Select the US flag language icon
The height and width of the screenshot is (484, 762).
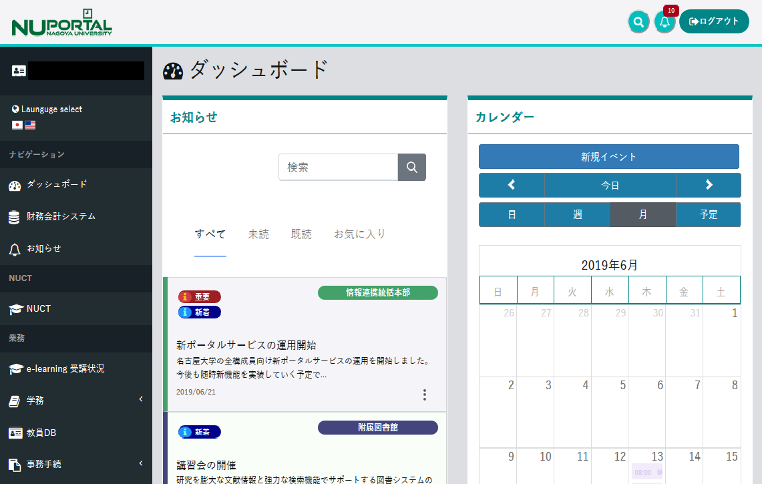click(30, 125)
